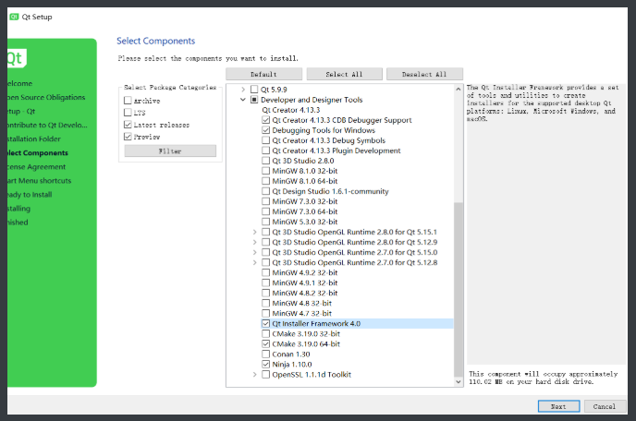Viewport: 636px width, 421px height.
Task: Check MinGW 8.1.0 64-bit
Action: [265, 181]
